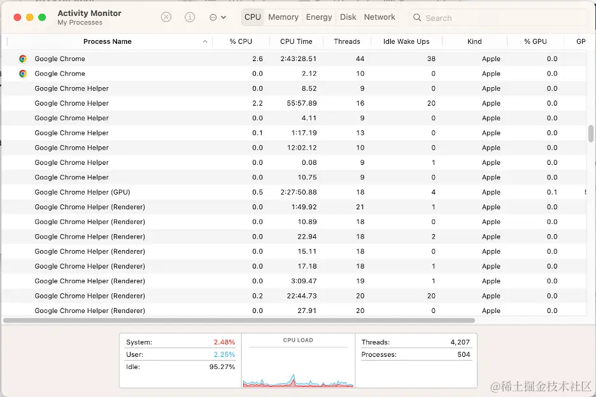Screen dimensions: 596x397
Task: Click the User 2.25% value
Action: coord(224,354)
